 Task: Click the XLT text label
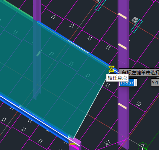(x=108, y=143)
